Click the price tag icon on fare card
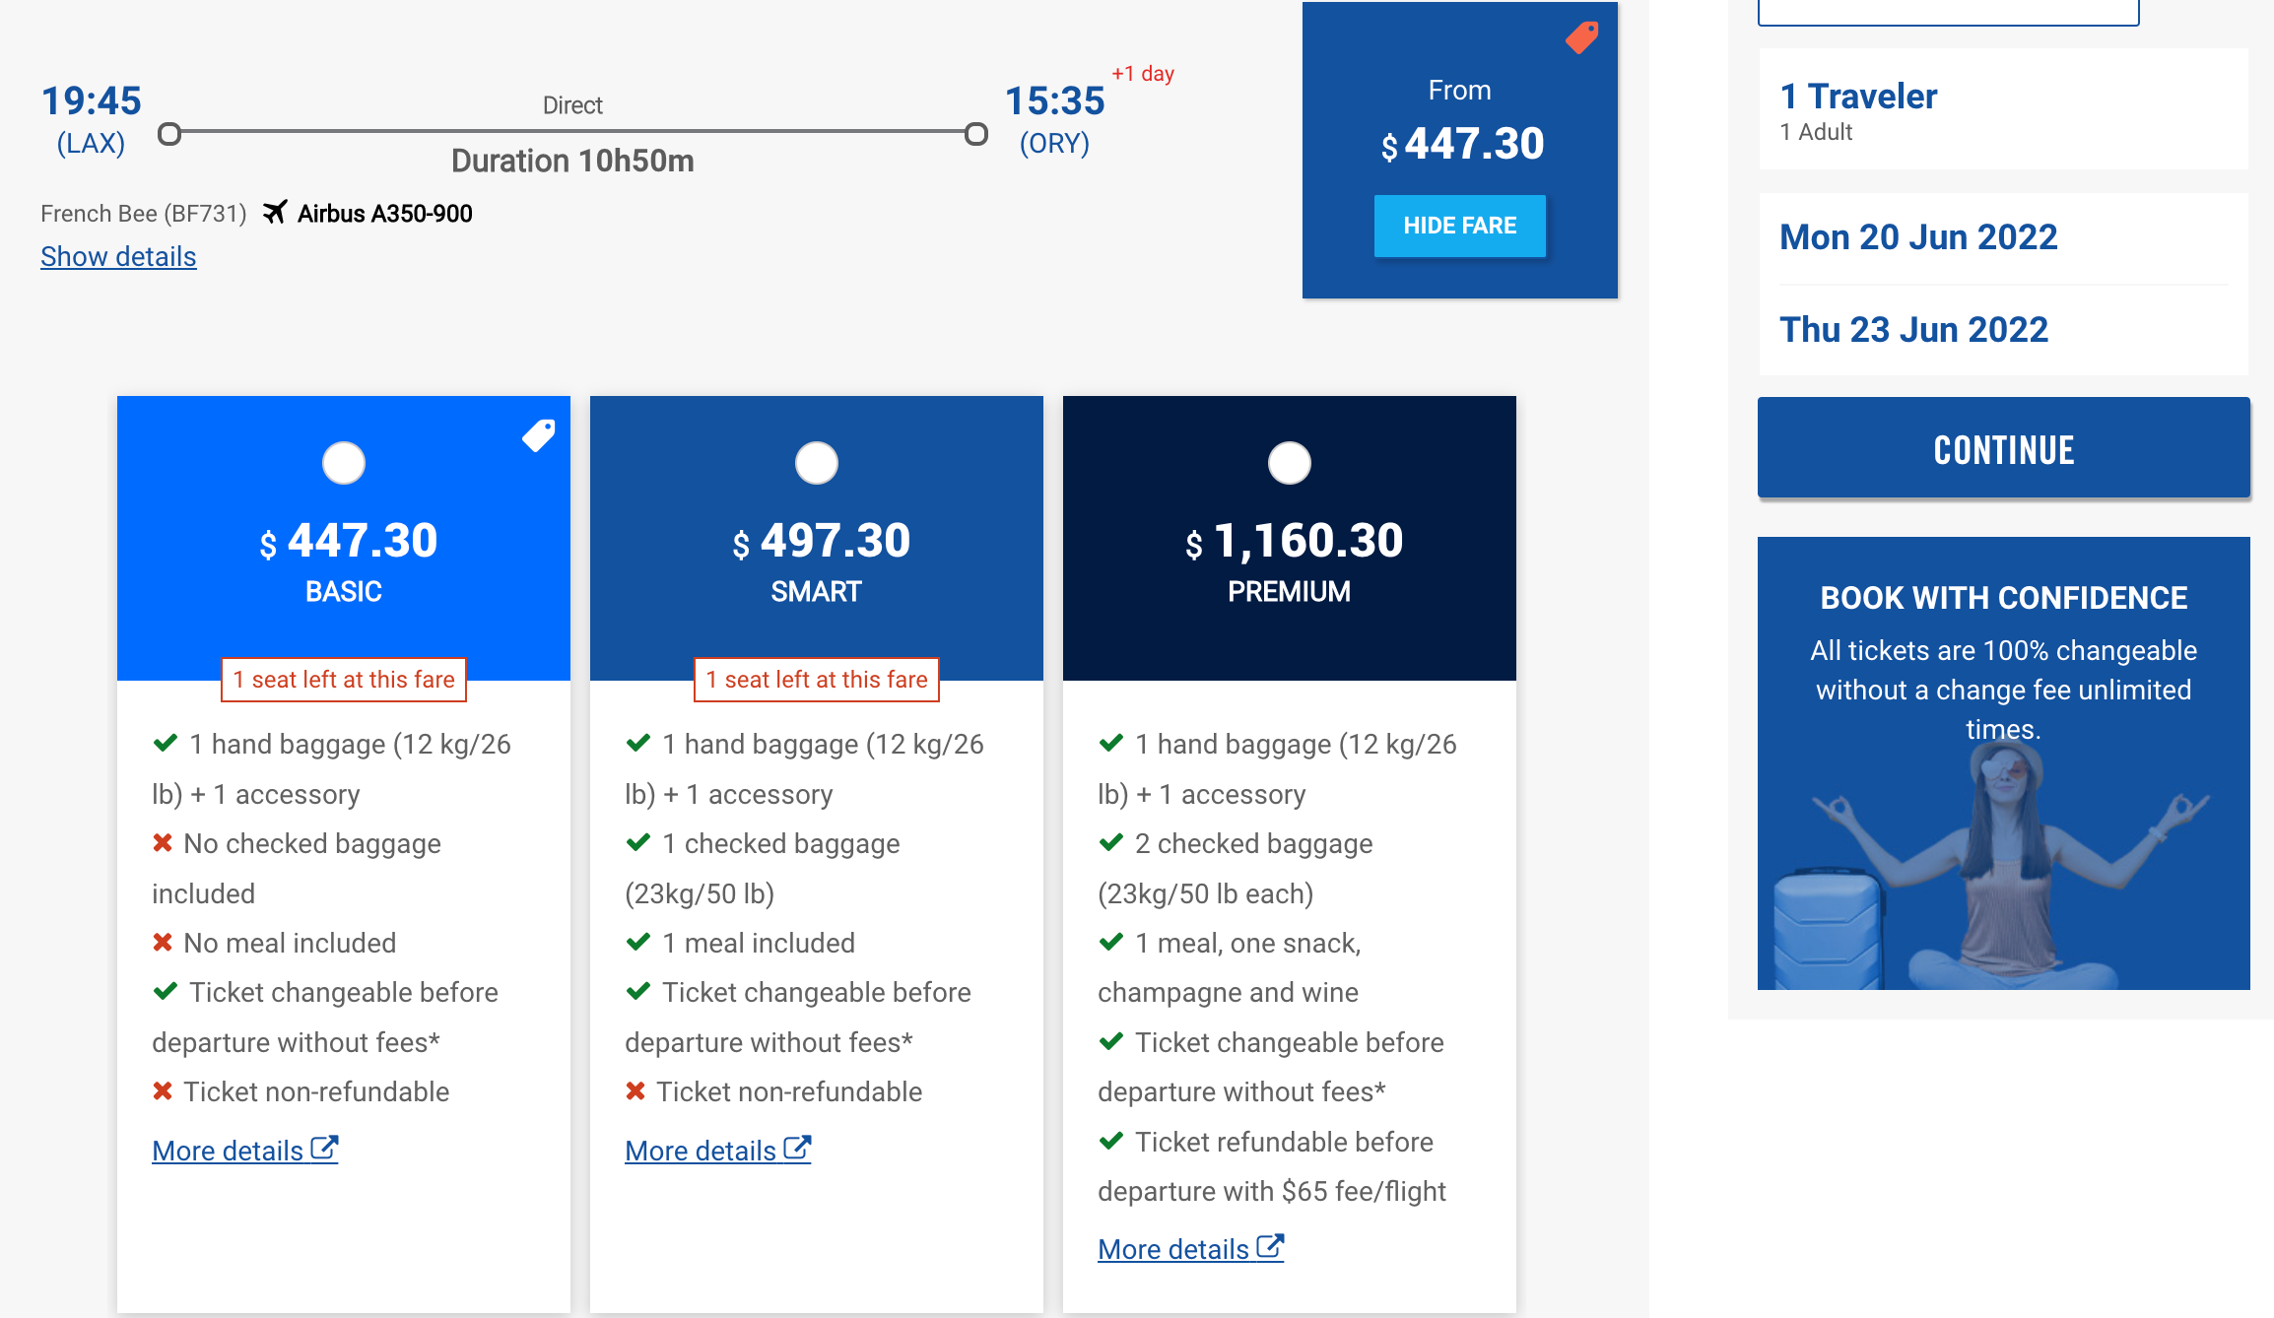 click(x=540, y=434)
